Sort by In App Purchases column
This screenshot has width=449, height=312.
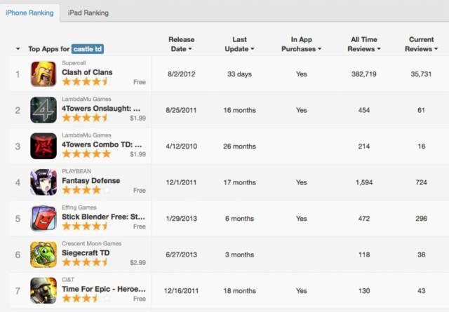point(301,44)
